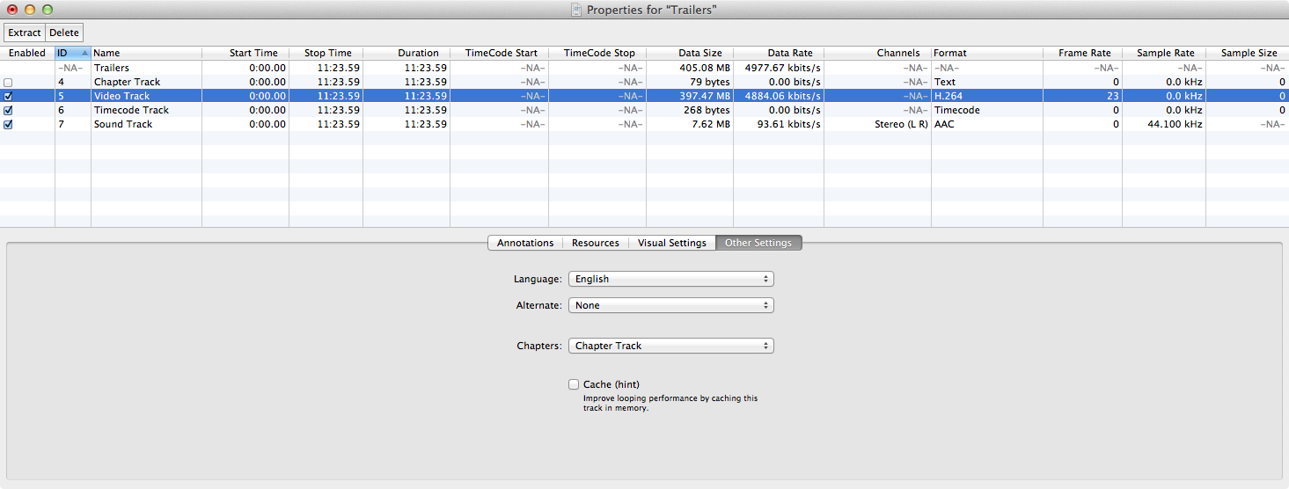This screenshot has width=1289, height=489.
Task: Click the Sample Size column header
Action: [1248, 53]
